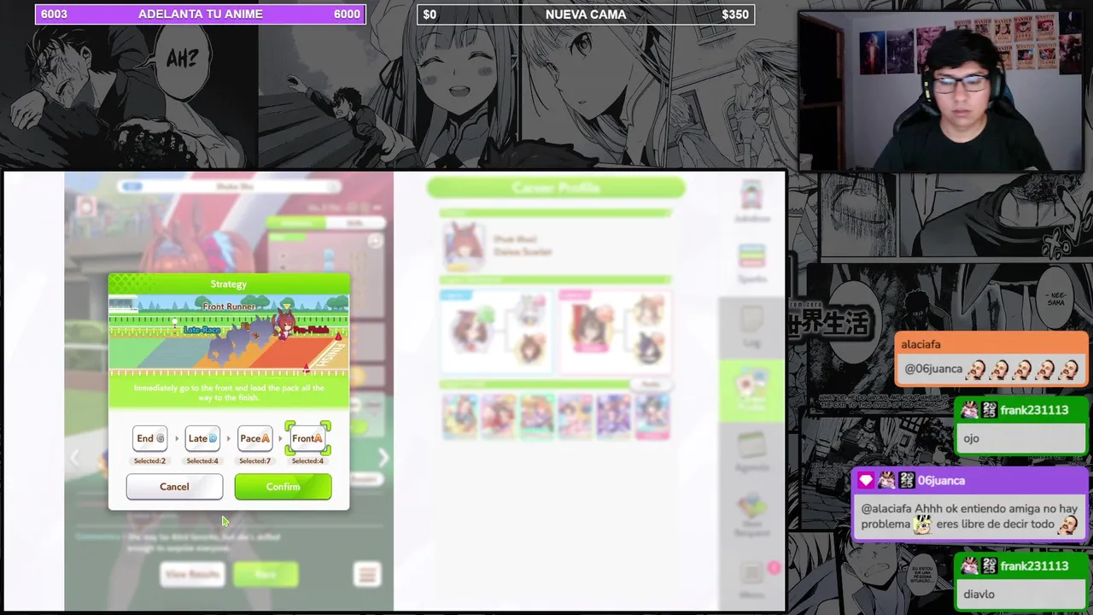1093x615 pixels.
Task: Click the streamer webcam feed
Action: pyautogui.click(x=942, y=91)
